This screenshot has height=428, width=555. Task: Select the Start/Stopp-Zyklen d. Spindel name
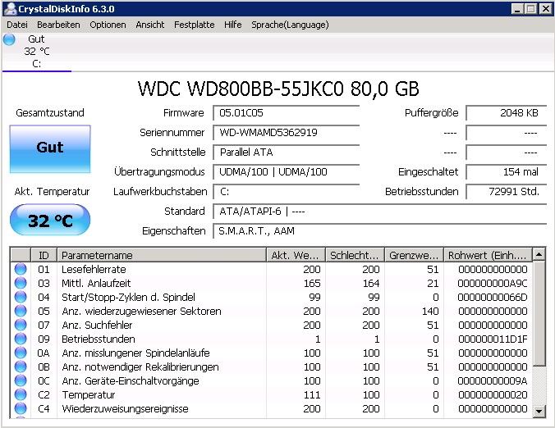[128, 298]
